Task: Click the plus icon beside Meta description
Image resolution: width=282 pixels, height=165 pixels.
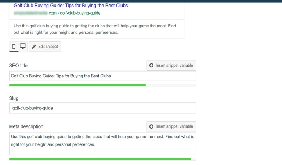Action: (151, 126)
